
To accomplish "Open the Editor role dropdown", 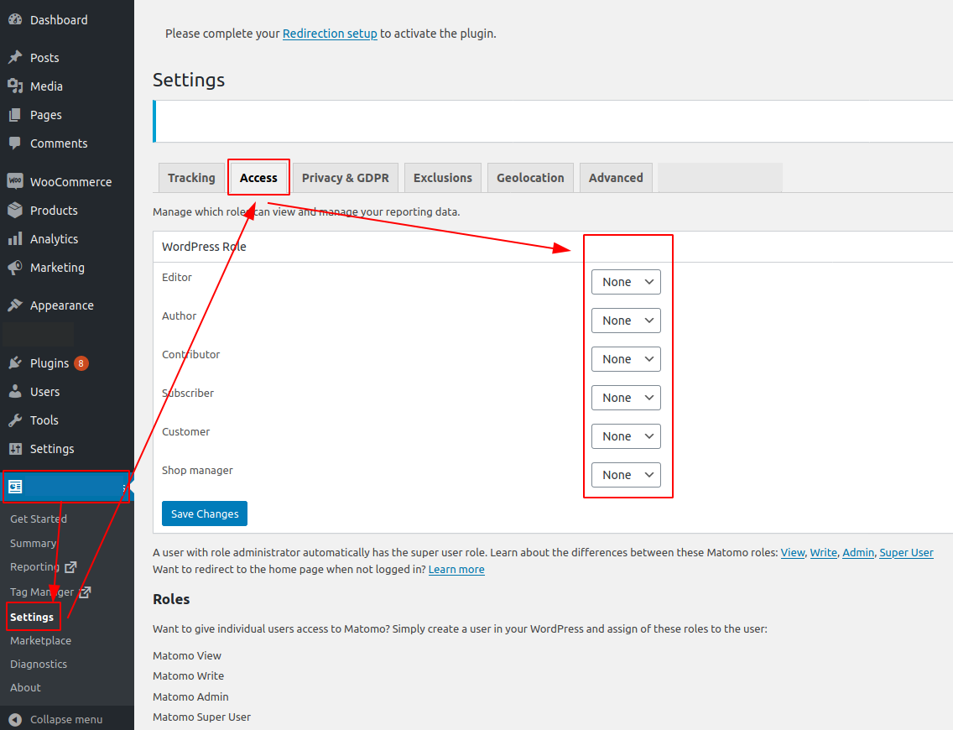I will point(626,282).
